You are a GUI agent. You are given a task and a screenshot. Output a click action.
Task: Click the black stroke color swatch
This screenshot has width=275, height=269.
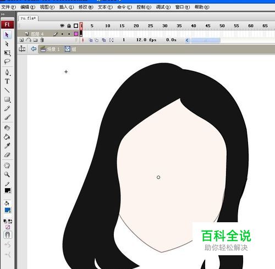8,190
